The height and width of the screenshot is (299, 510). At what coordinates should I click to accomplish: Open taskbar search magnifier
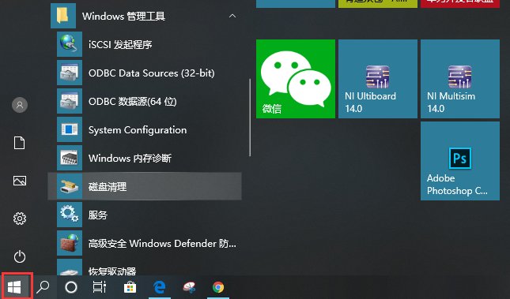pyautogui.click(x=43, y=287)
